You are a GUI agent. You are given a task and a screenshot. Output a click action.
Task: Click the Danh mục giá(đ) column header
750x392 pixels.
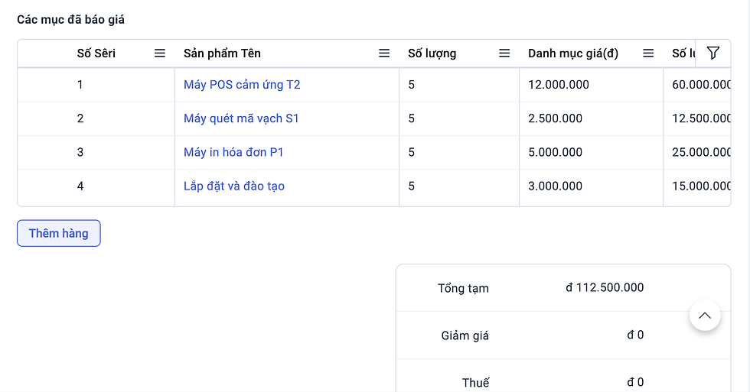573,53
